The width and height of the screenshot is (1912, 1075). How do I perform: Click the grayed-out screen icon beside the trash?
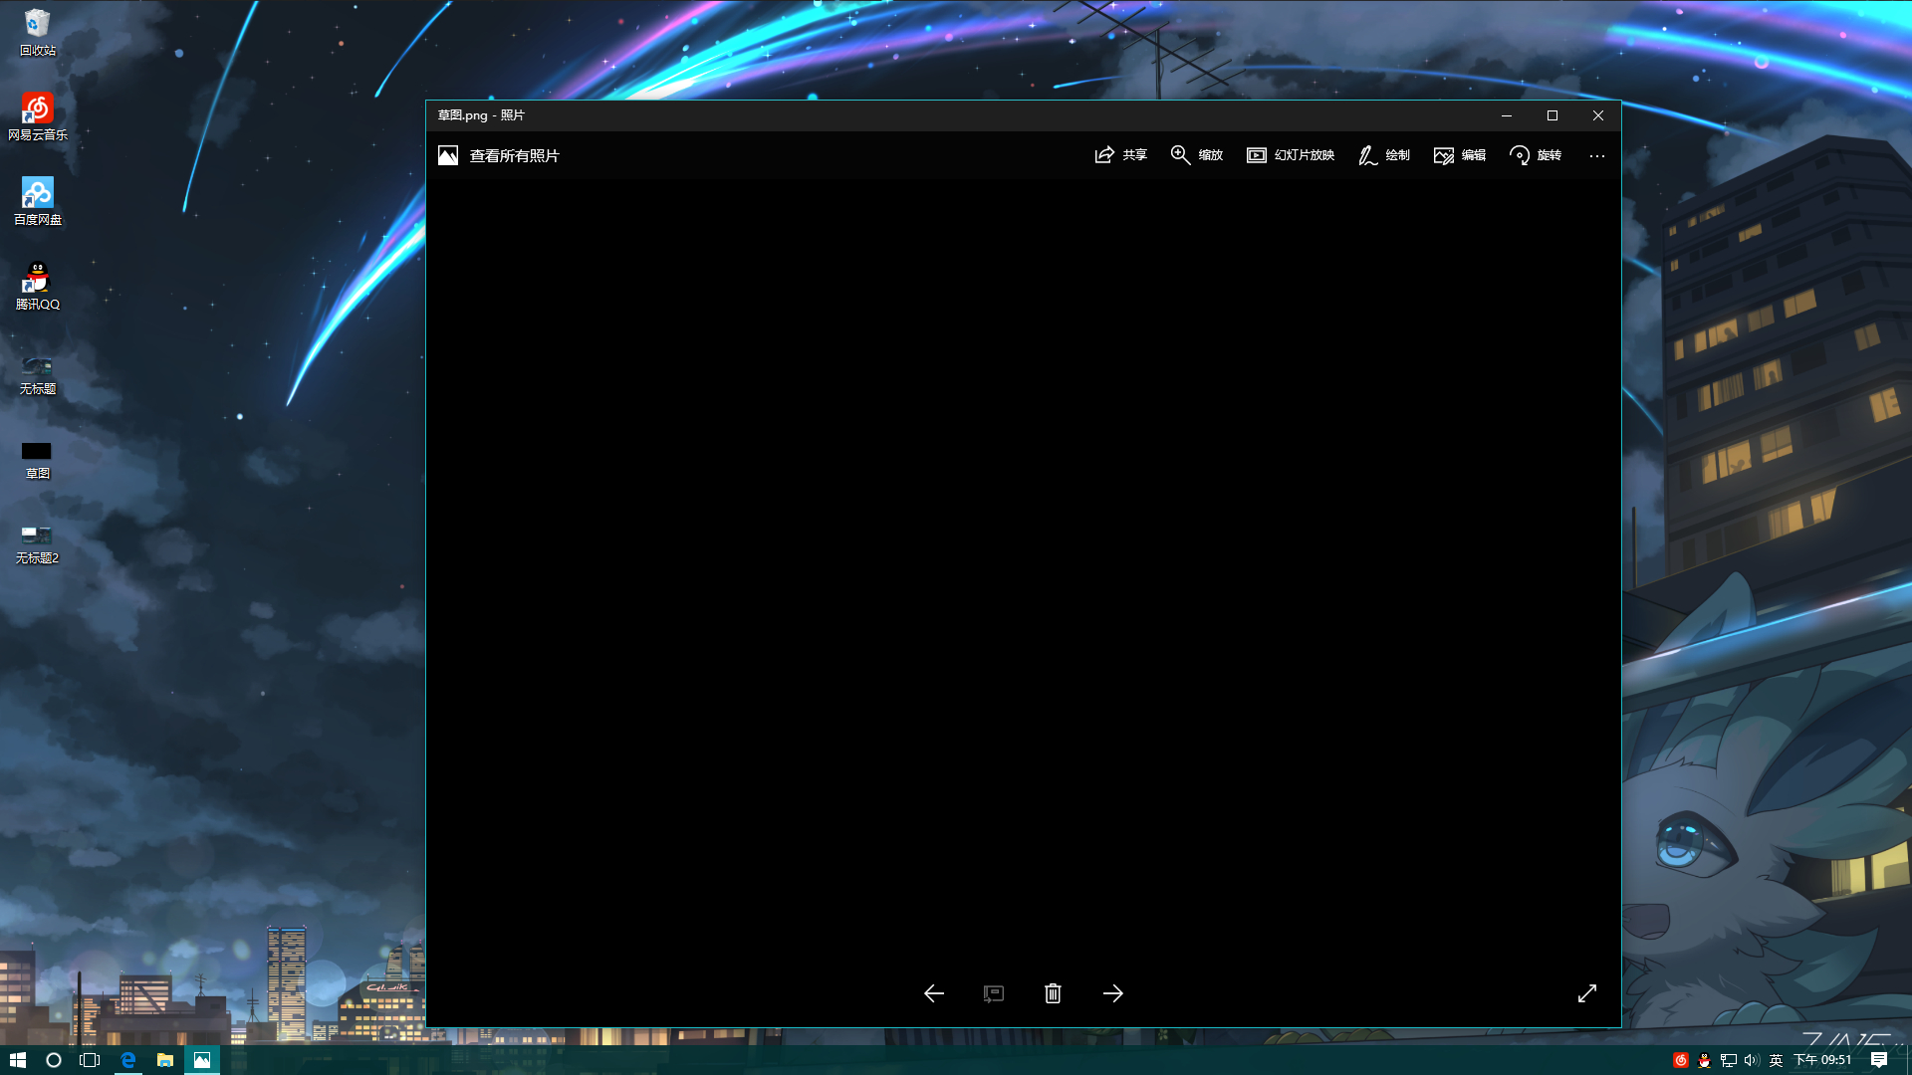click(994, 993)
